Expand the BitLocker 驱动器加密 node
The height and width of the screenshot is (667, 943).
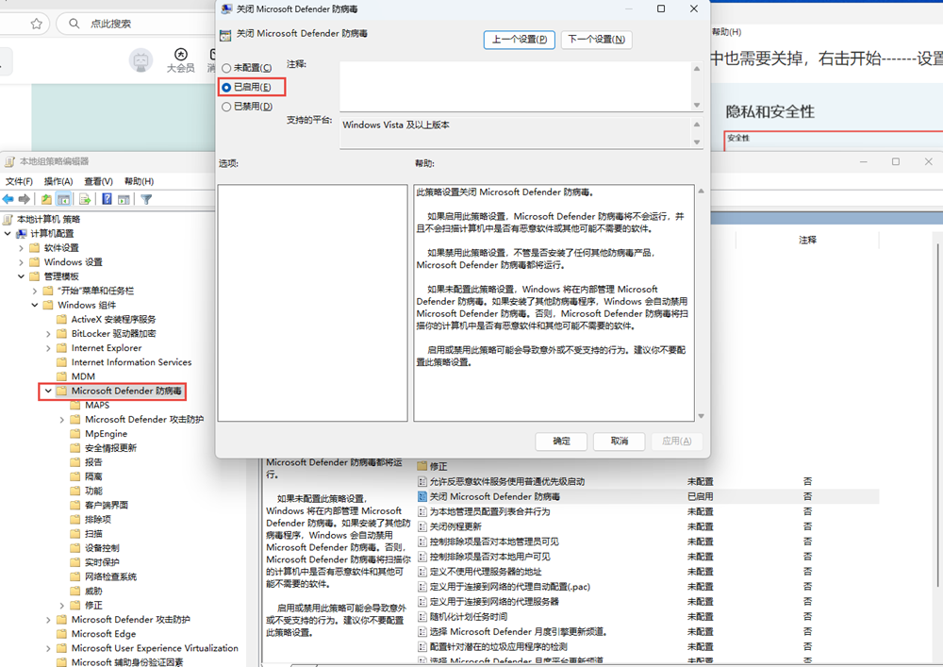49,333
